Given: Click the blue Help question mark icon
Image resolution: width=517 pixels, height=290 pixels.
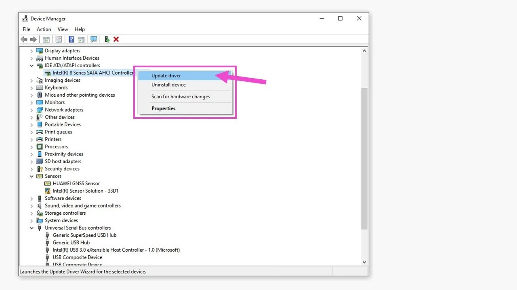Looking at the screenshot, I should tap(71, 39).
